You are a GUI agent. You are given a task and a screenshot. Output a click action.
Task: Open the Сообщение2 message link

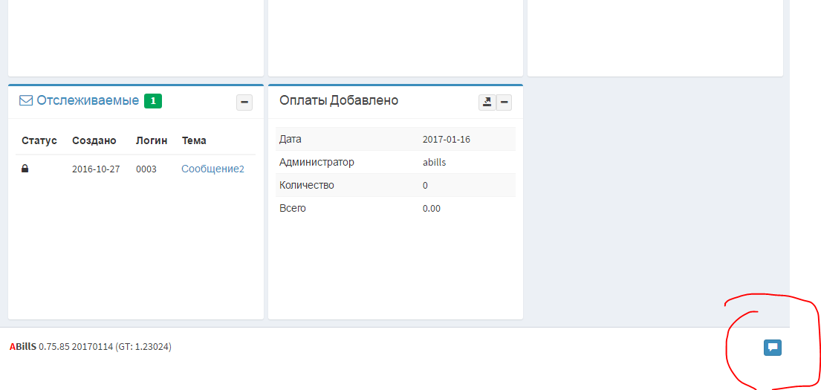click(x=212, y=169)
